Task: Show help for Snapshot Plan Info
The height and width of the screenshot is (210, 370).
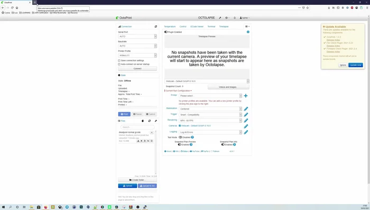Action: [x=234, y=144]
